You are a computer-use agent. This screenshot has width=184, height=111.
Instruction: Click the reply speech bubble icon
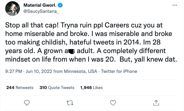click(x=27, y=103)
